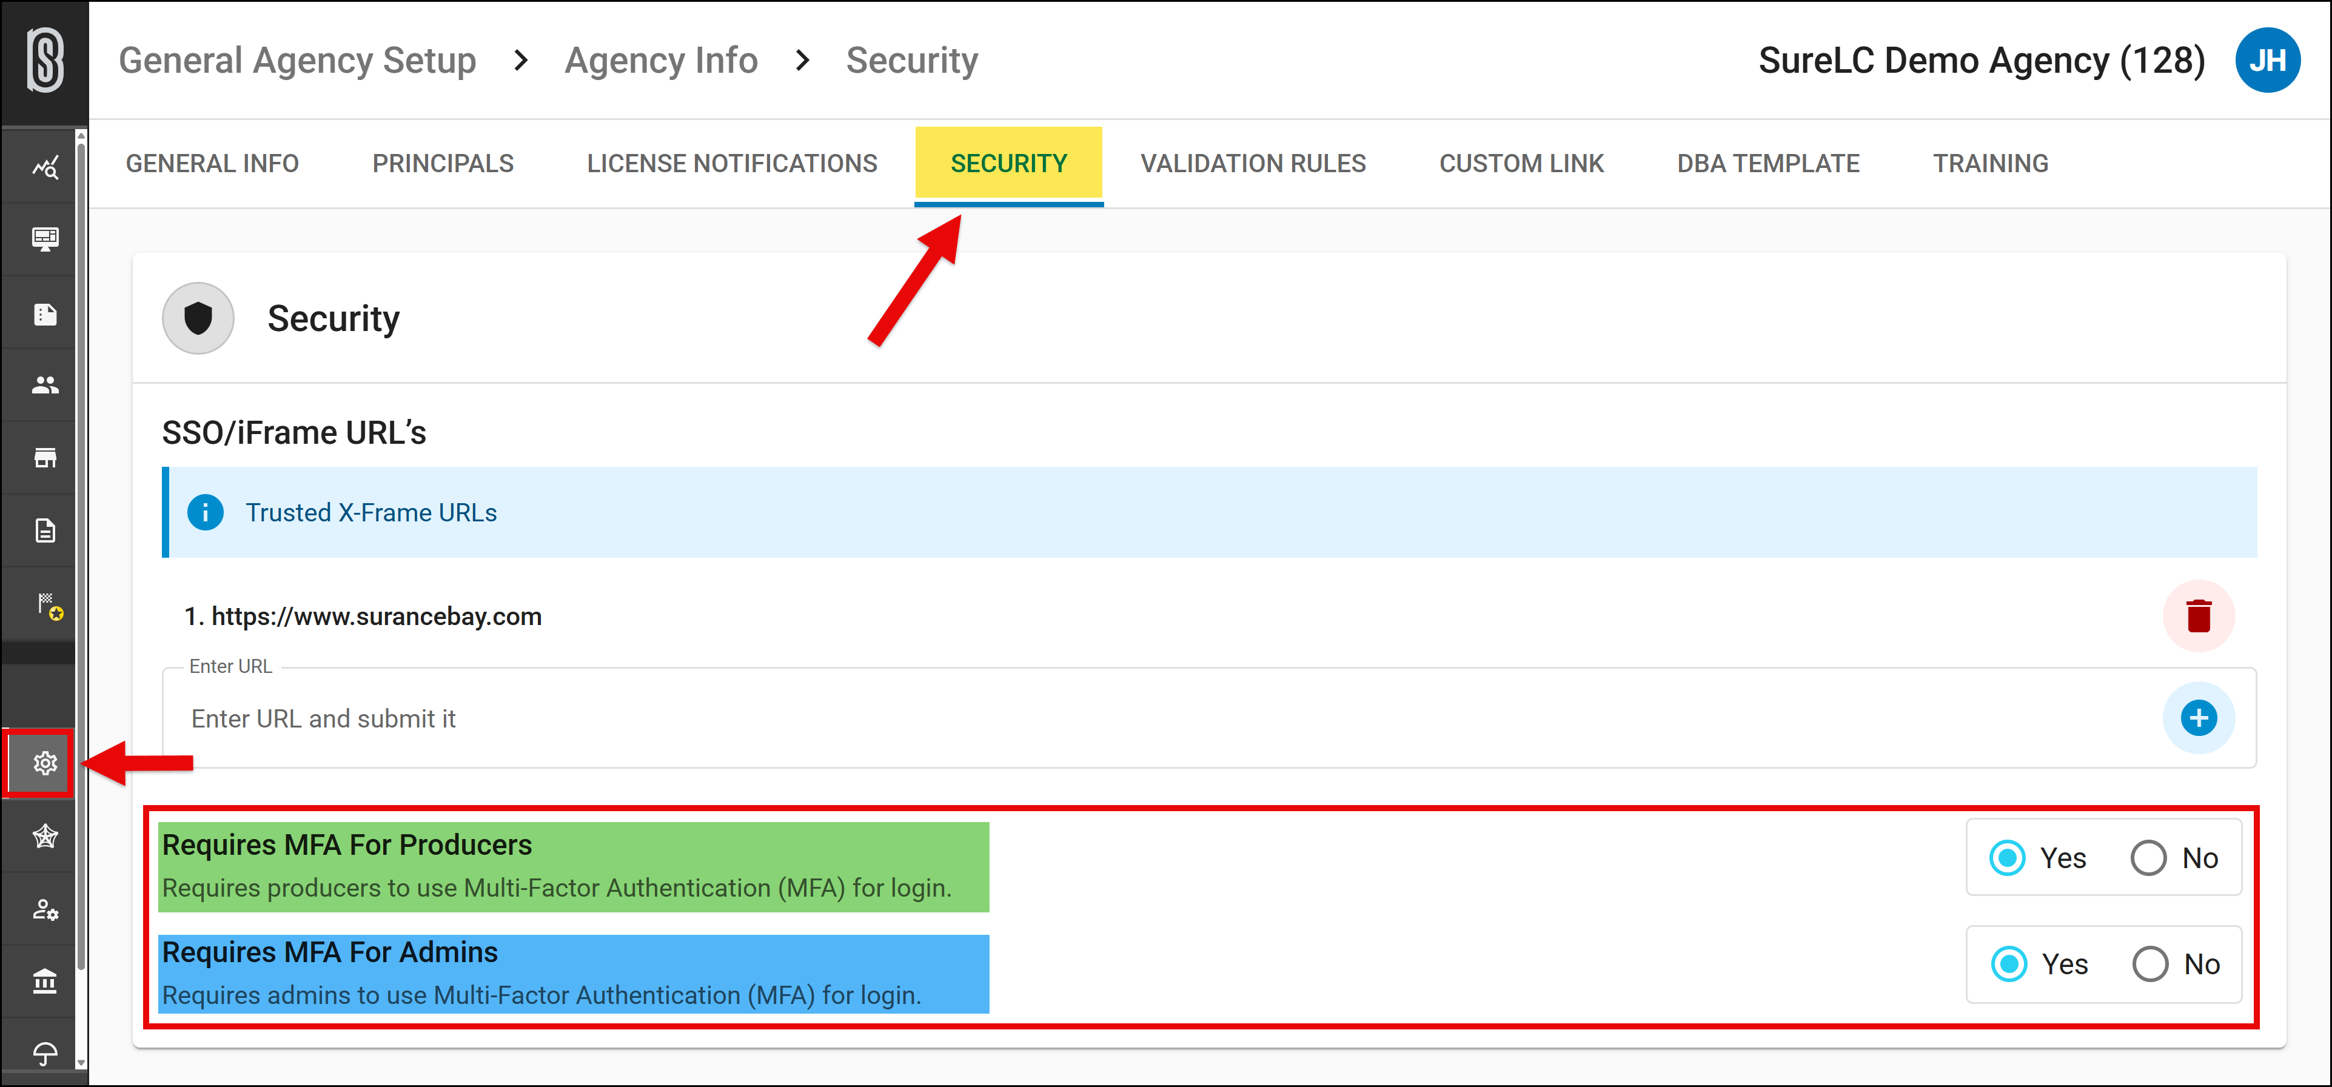
Task: Click the monitor dashboard sidebar icon
Action: tap(44, 240)
